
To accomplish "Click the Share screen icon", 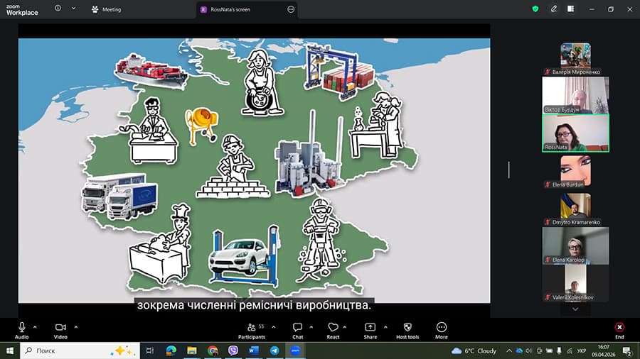I will pyautogui.click(x=370, y=327).
